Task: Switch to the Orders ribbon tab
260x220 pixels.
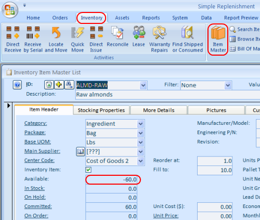Action: (60, 18)
